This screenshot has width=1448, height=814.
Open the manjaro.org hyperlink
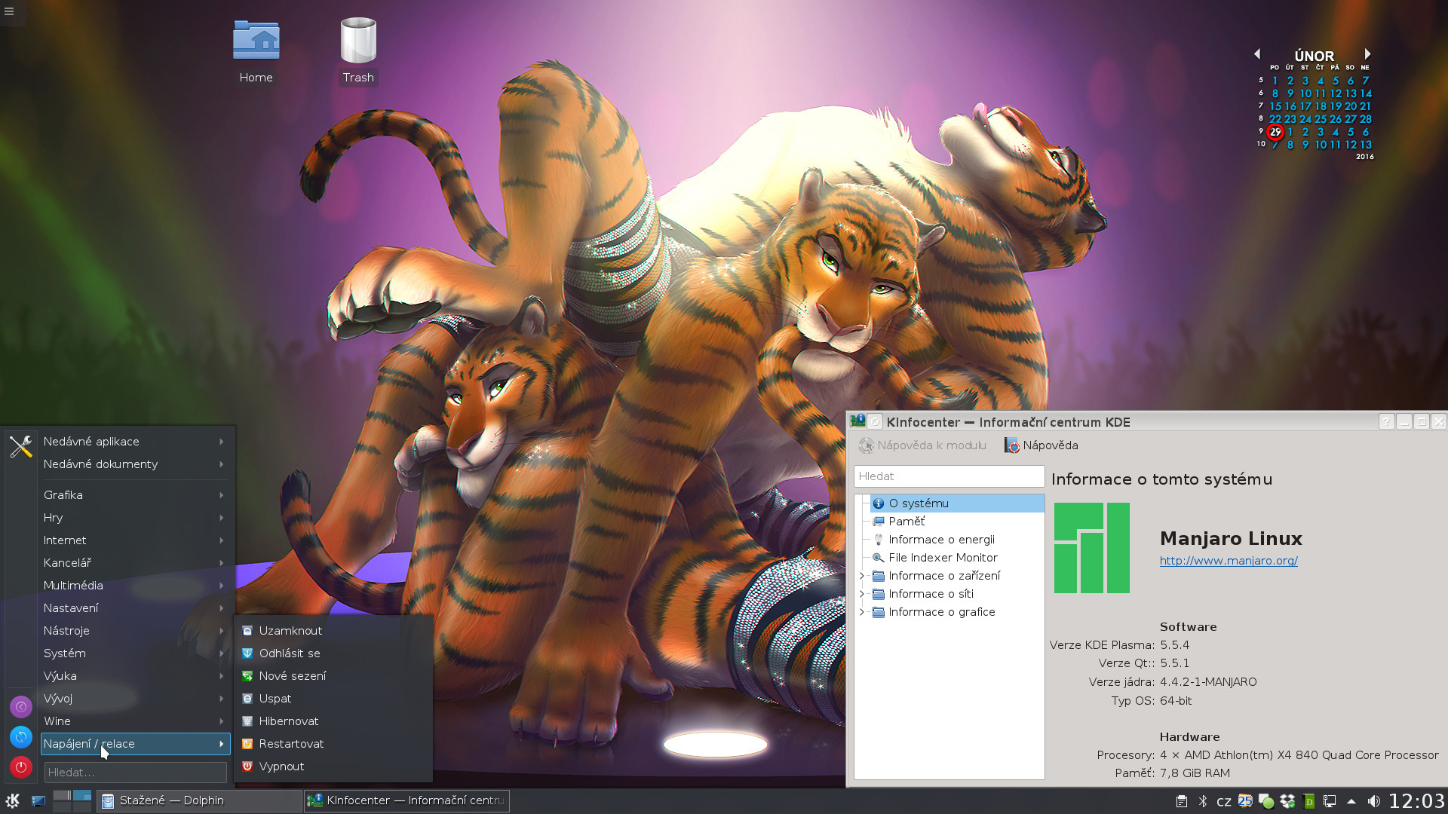[1229, 561]
